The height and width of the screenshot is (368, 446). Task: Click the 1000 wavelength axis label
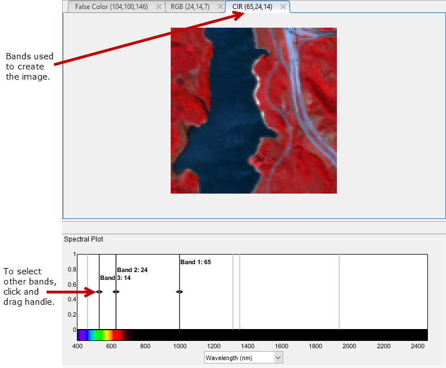tap(180, 346)
